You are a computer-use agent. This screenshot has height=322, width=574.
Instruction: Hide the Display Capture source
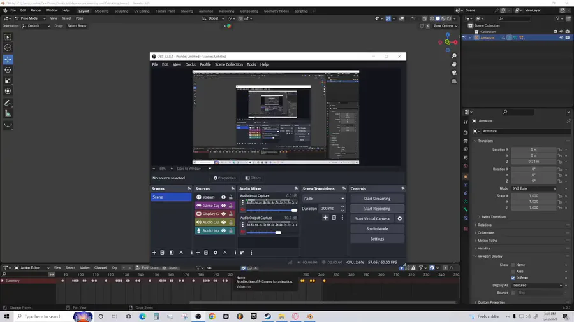point(223,214)
